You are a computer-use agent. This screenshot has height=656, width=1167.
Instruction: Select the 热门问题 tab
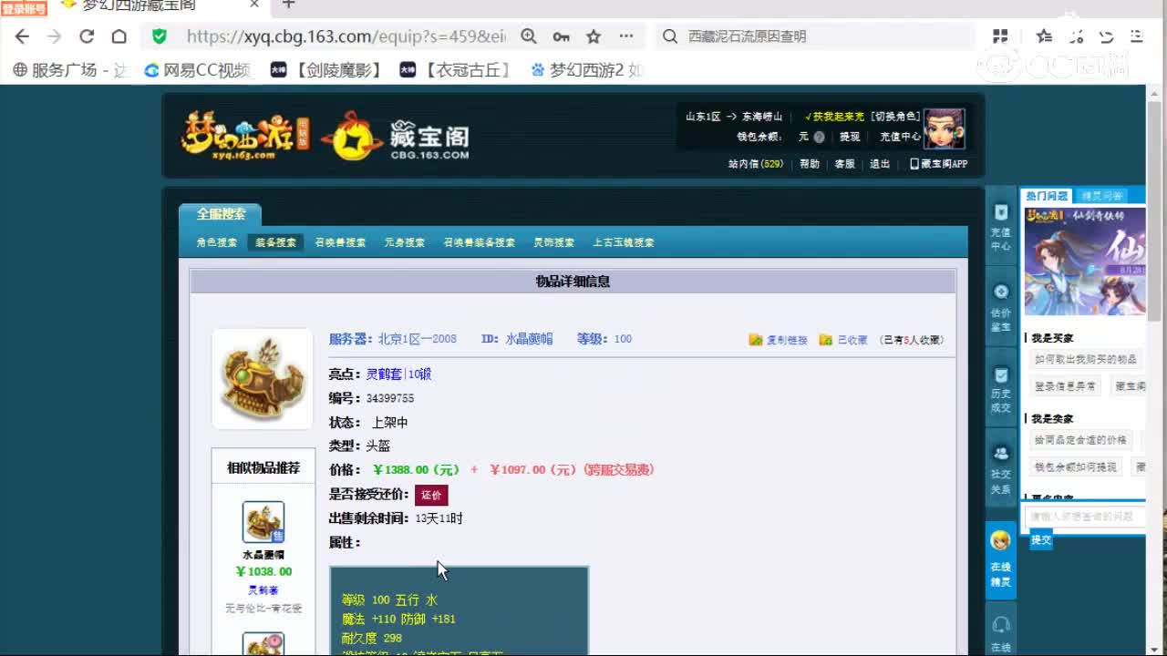[x=1047, y=196]
